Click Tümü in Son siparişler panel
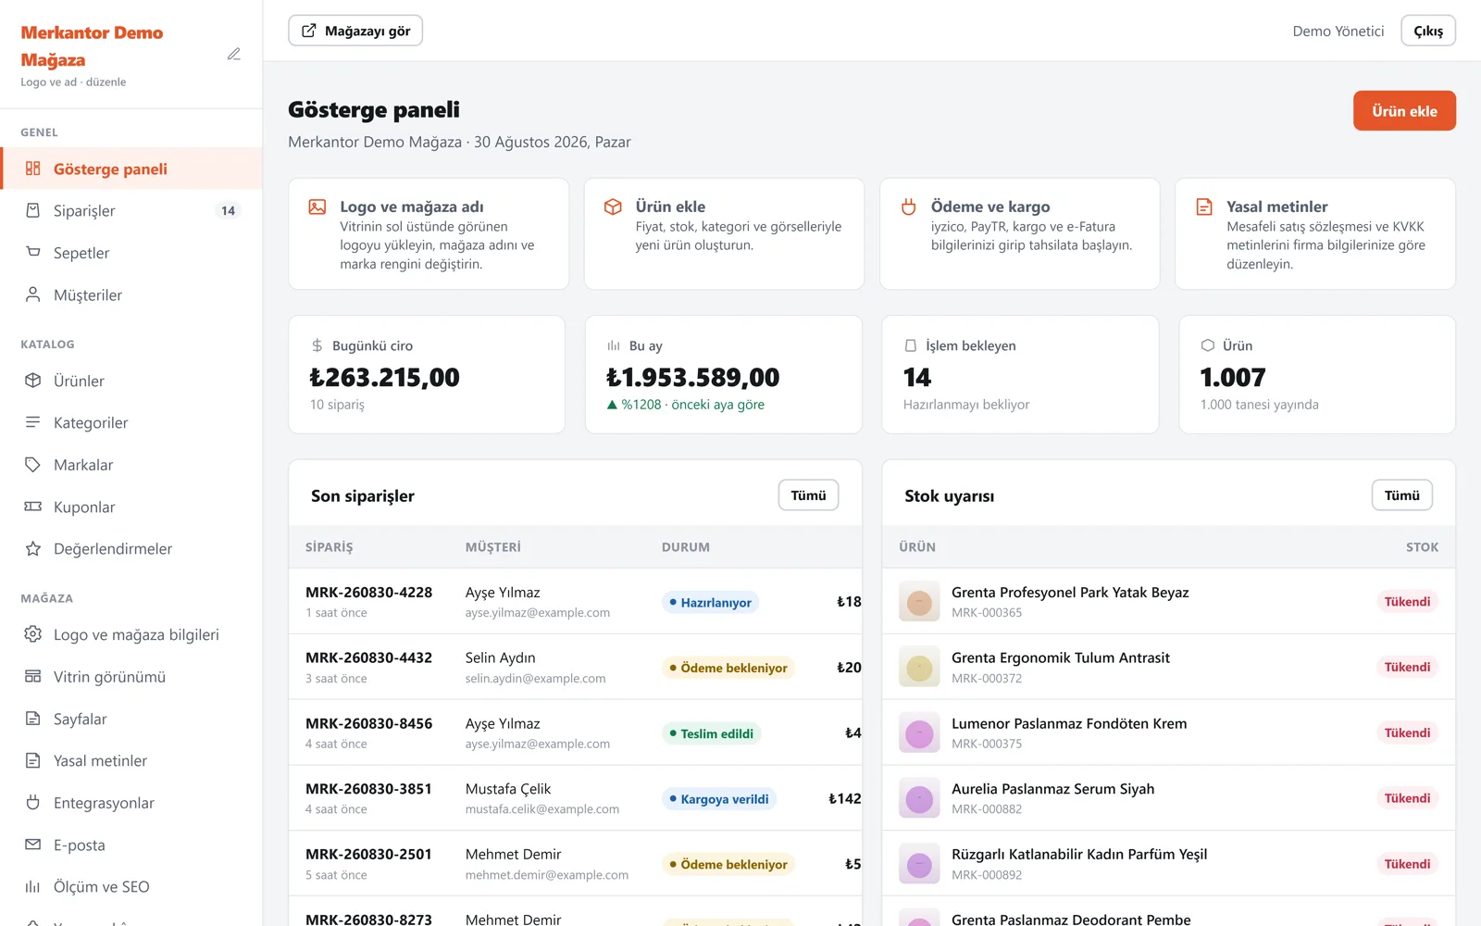Viewport: 1481px width, 926px height. point(808,495)
